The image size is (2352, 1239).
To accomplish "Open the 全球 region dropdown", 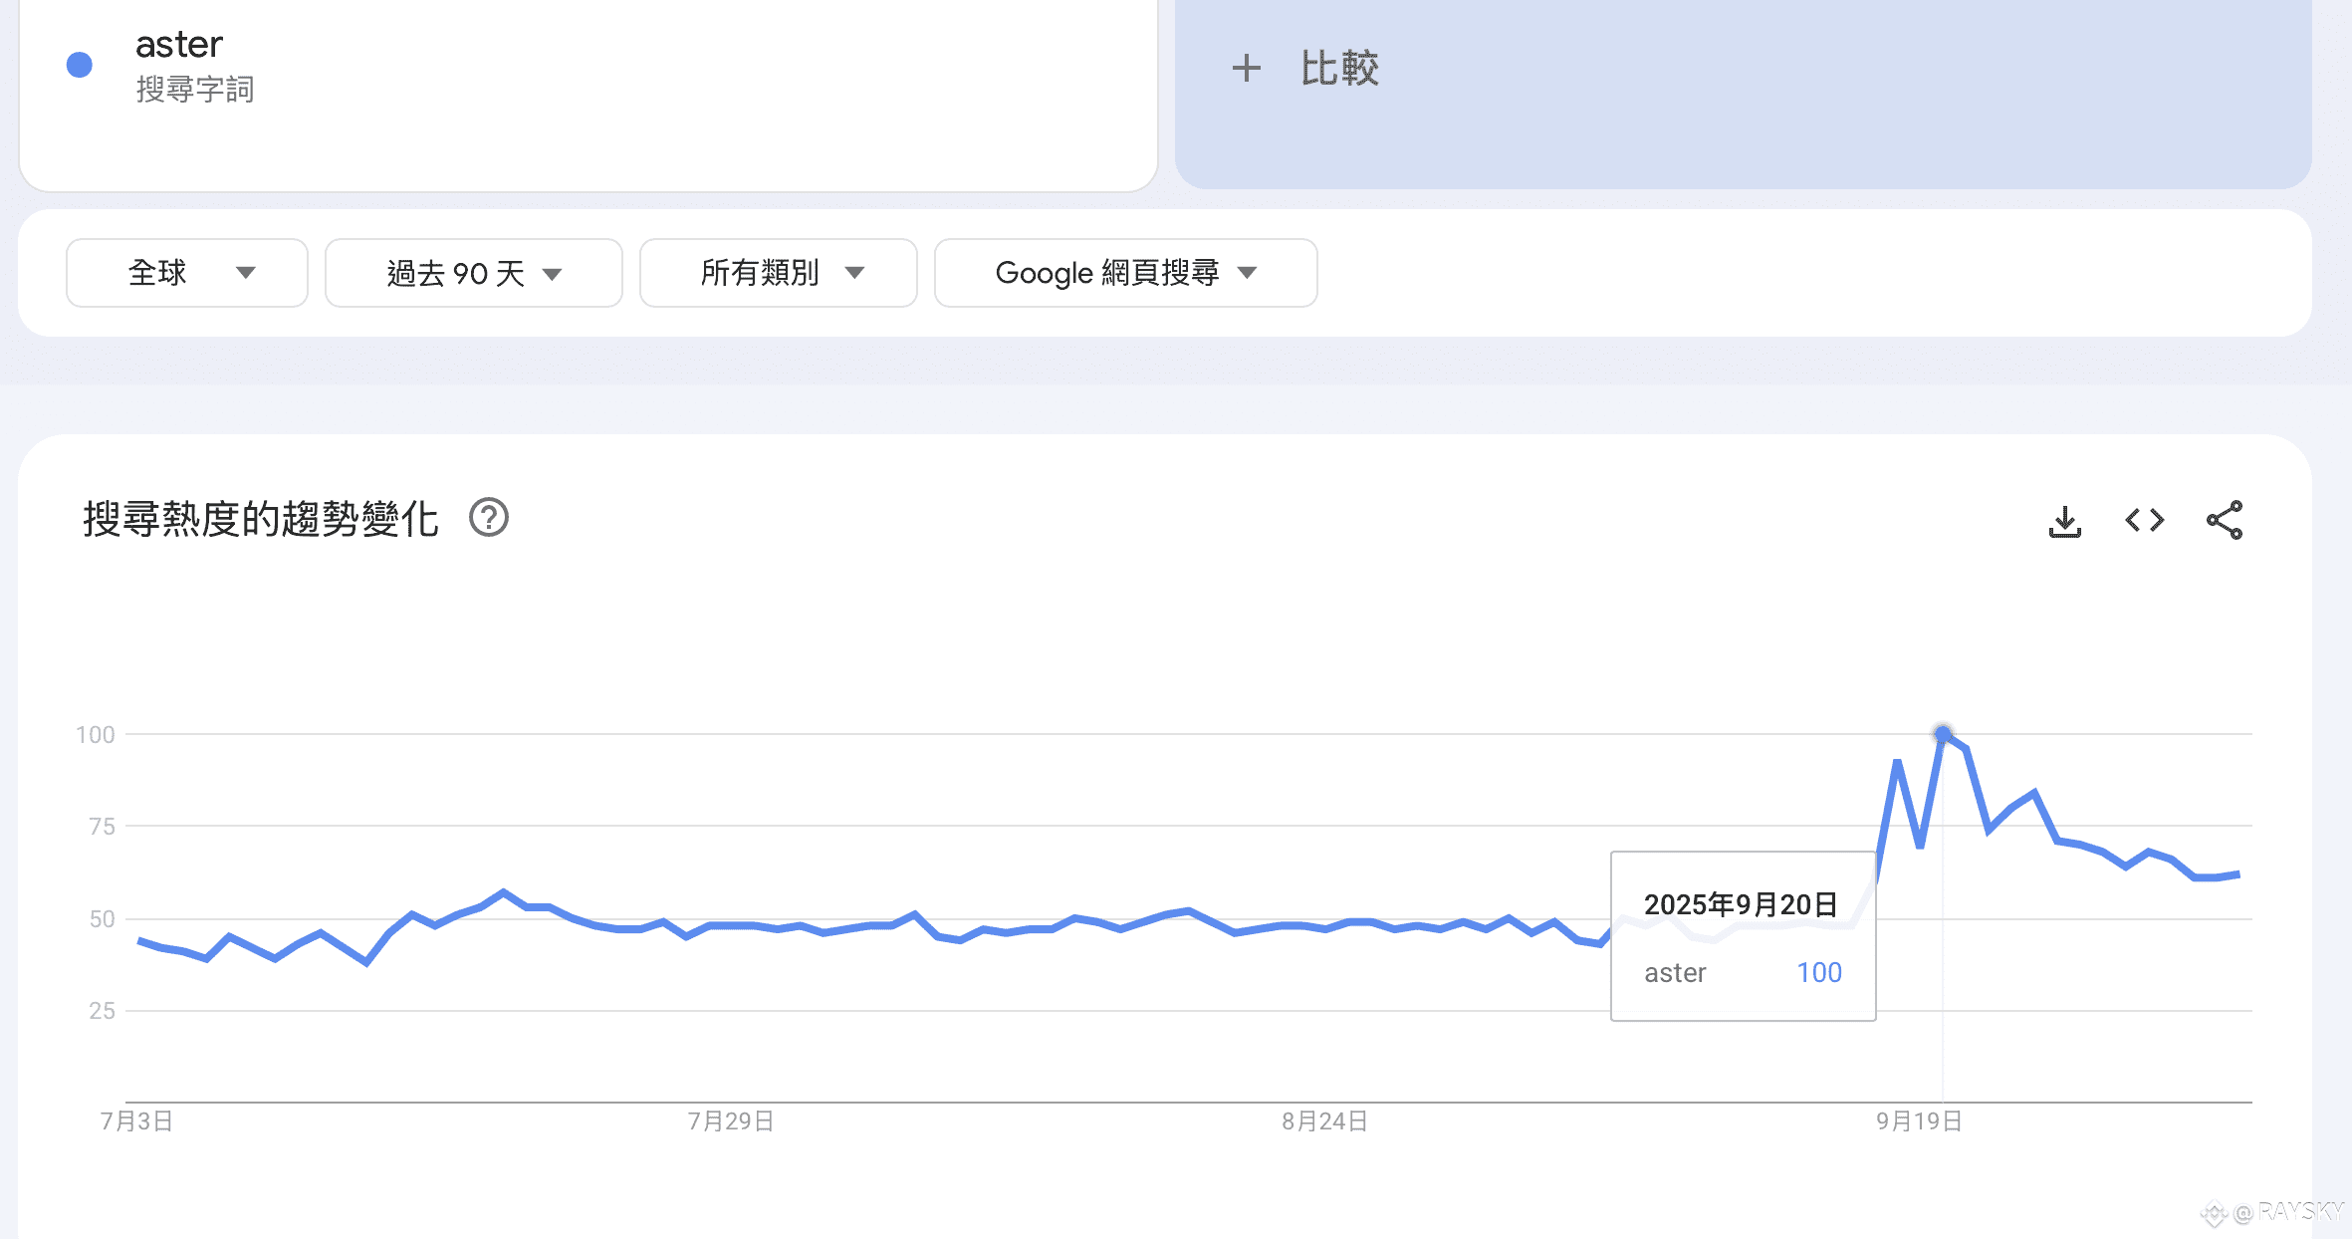I will [x=187, y=273].
